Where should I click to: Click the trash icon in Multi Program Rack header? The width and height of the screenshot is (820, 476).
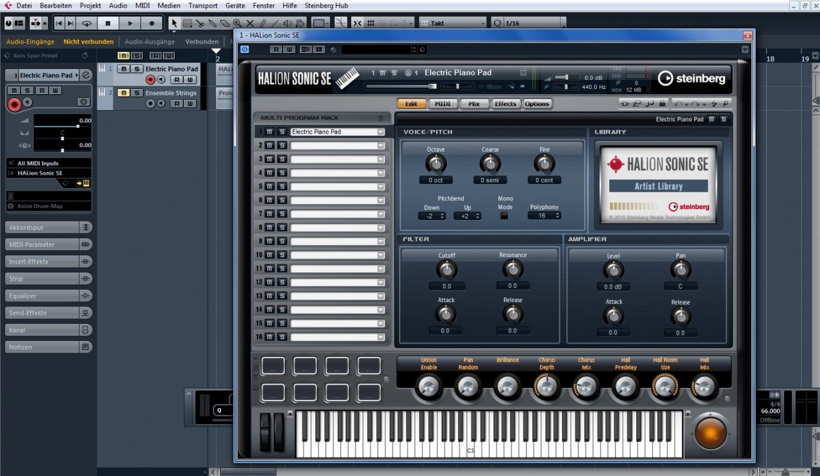tap(381, 118)
